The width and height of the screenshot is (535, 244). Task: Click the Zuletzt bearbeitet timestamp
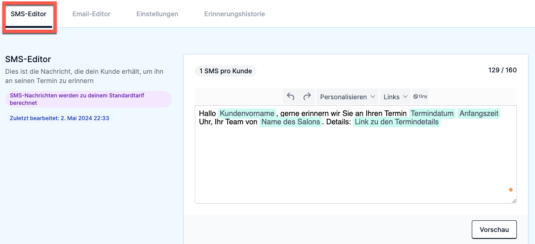[59, 118]
